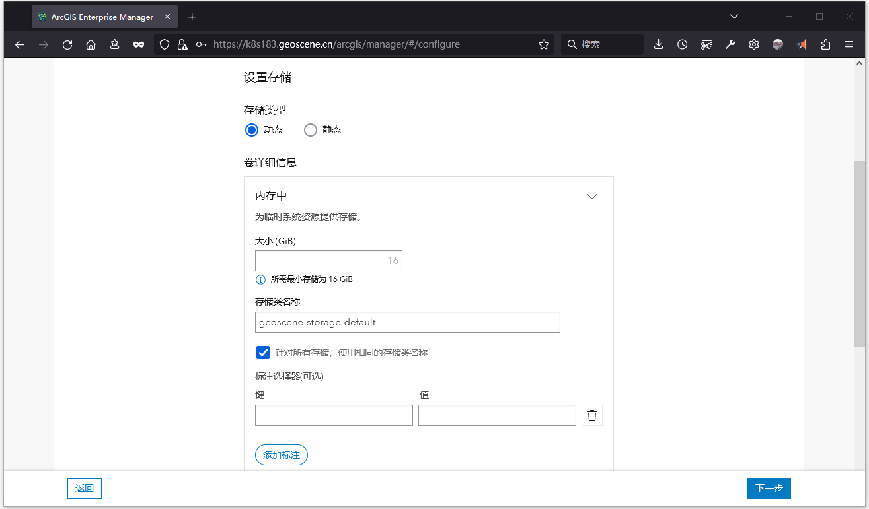This screenshot has width=869, height=509.
Task: Click the 标注选择器(可选) label
Action: pos(289,377)
